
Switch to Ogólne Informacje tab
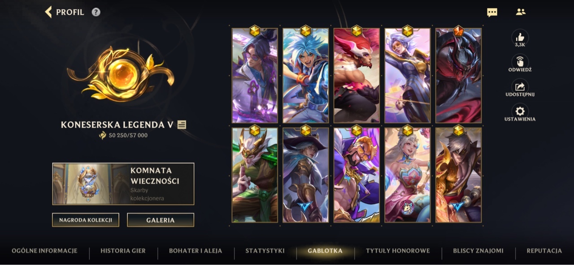(44, 251)
